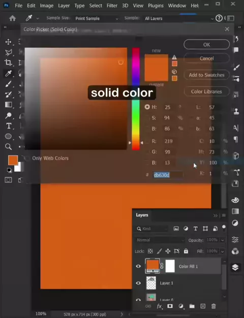Open the Filter menu
Screen dimensions: 244x318
click(x=112, y=6)
